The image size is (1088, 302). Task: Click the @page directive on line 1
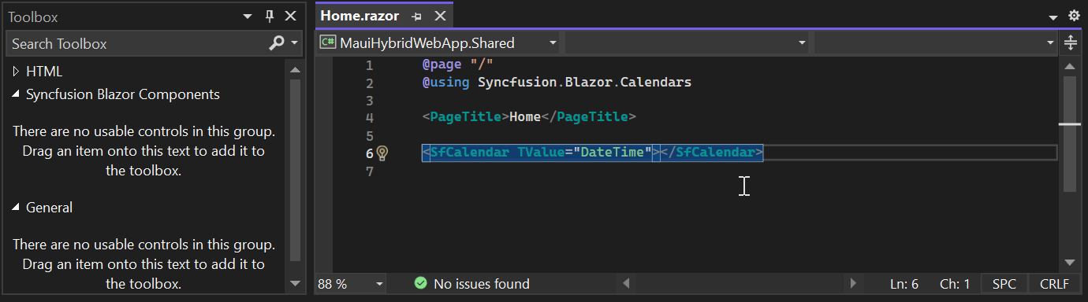point(457,64)
